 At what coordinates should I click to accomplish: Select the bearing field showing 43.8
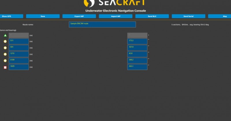(137, 54)
